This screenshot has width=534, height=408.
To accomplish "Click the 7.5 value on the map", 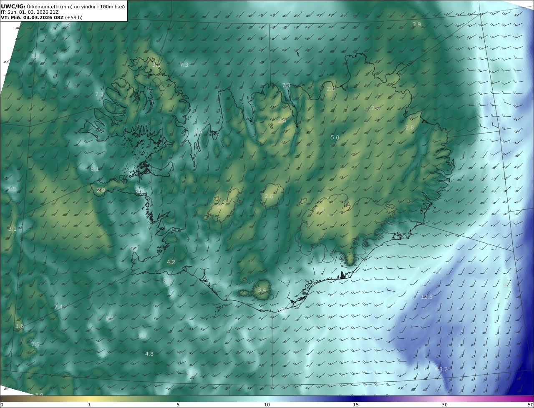I will coord(35,345).
